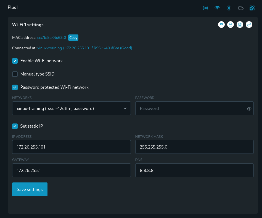Disable the Enable Wi-Fi network checkbox
The height and width of the screenshot is (218, 262).
click(15, 61)
